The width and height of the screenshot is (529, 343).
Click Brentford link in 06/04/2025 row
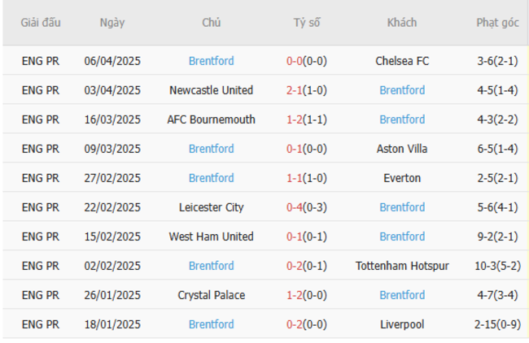point(211,61)
